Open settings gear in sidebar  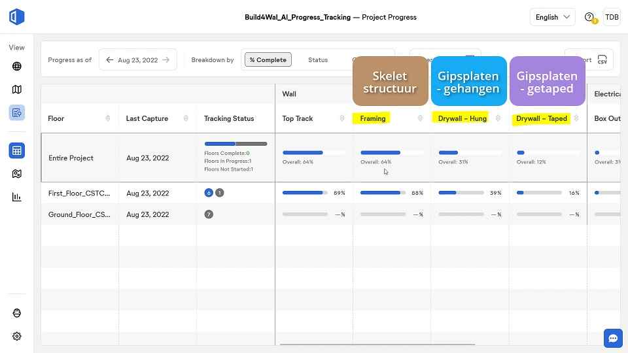pyautogui.click(x=17, y=336)
